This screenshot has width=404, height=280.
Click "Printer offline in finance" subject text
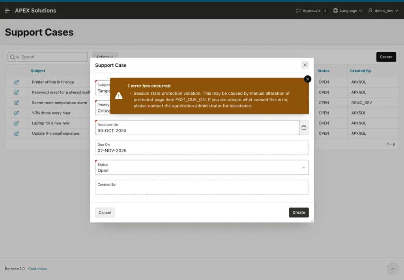[53, 82]
